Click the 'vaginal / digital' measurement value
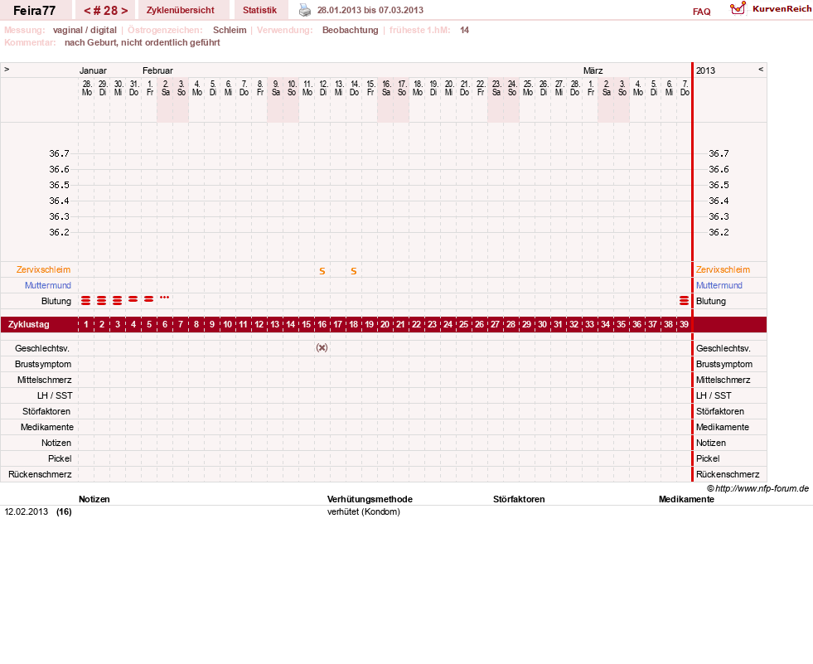The height and width of the screenshot is (664, 813). click(x=85, y=30)
